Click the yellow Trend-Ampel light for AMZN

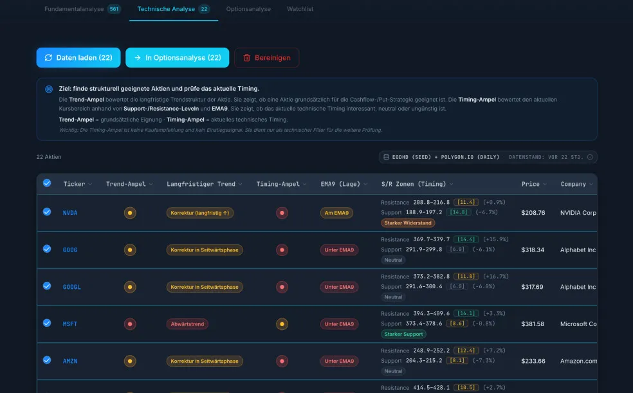[x=130, y=361]
